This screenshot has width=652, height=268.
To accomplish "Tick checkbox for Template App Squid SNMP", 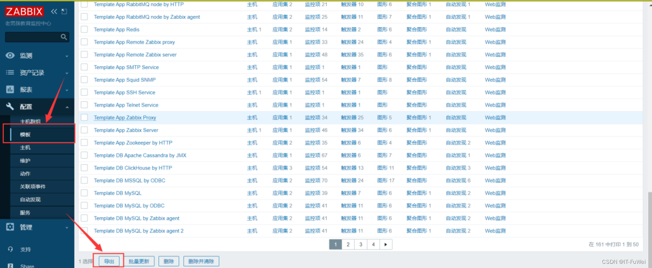I will click(84, 80).
